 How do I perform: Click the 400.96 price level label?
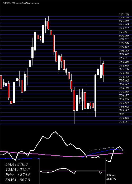click(124, 43)
